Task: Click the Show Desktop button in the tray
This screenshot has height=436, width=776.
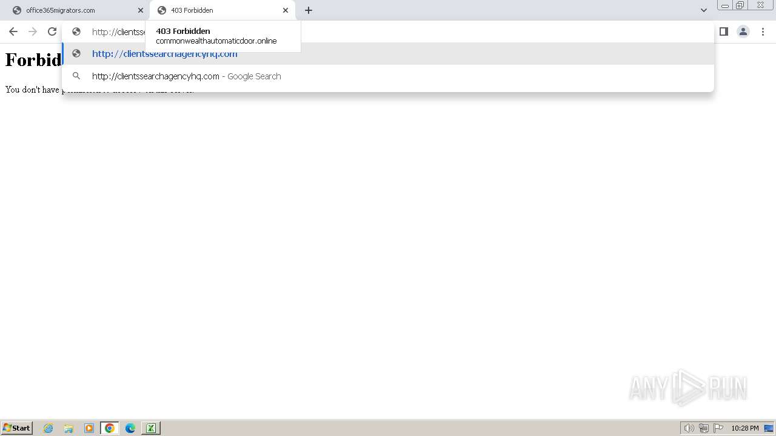Action: click(x=769, y=428)
